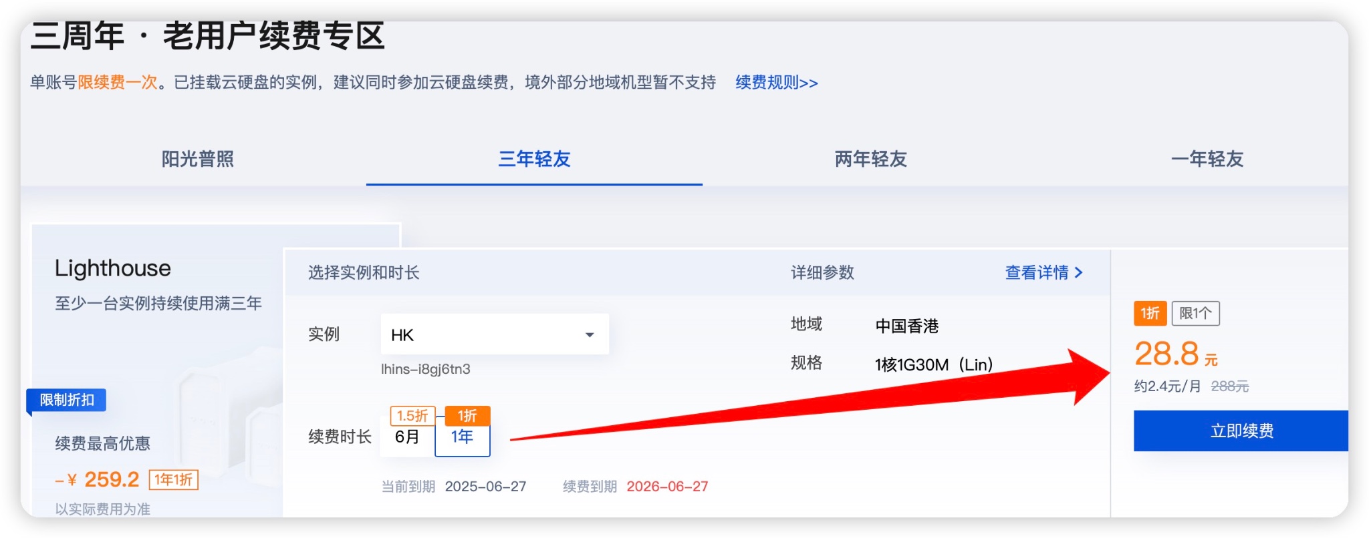Click the 三周年 · 老用户续费专区 heading
The height and width of the screenshot is (538, 1369).
208,35
